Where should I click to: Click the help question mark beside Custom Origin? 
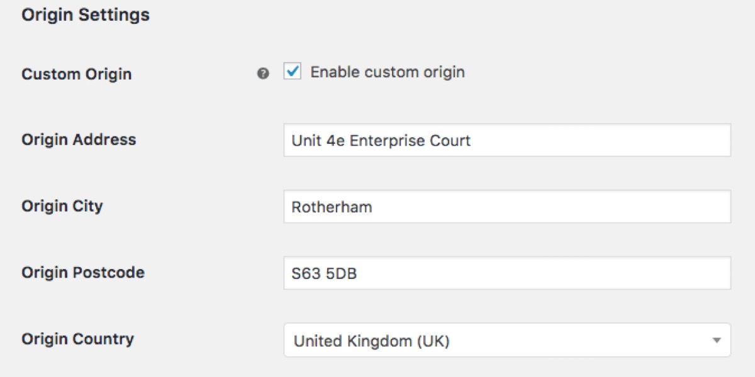tap(263, 74)
